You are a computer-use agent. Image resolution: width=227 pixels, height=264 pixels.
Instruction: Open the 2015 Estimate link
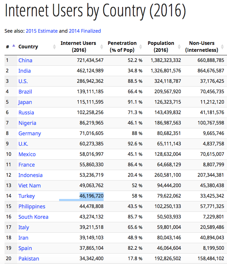tap(41, 31)
